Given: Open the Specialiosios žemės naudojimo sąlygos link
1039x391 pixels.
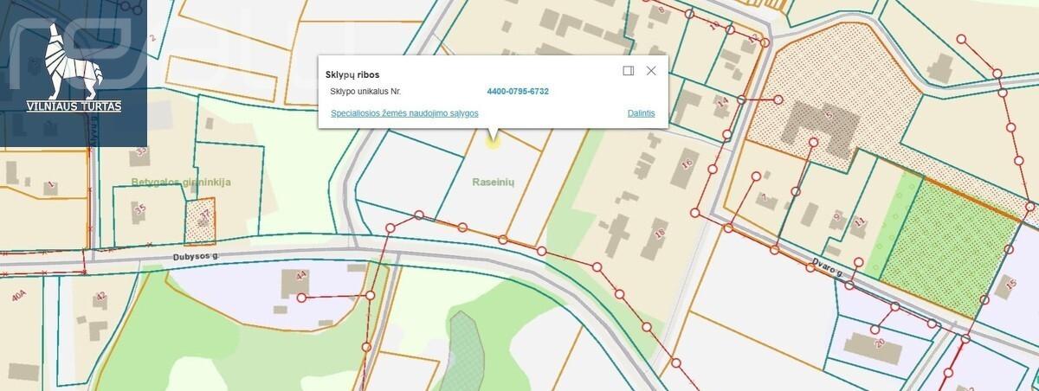Looking at the screenshot, I should click(x=404, y=113).
